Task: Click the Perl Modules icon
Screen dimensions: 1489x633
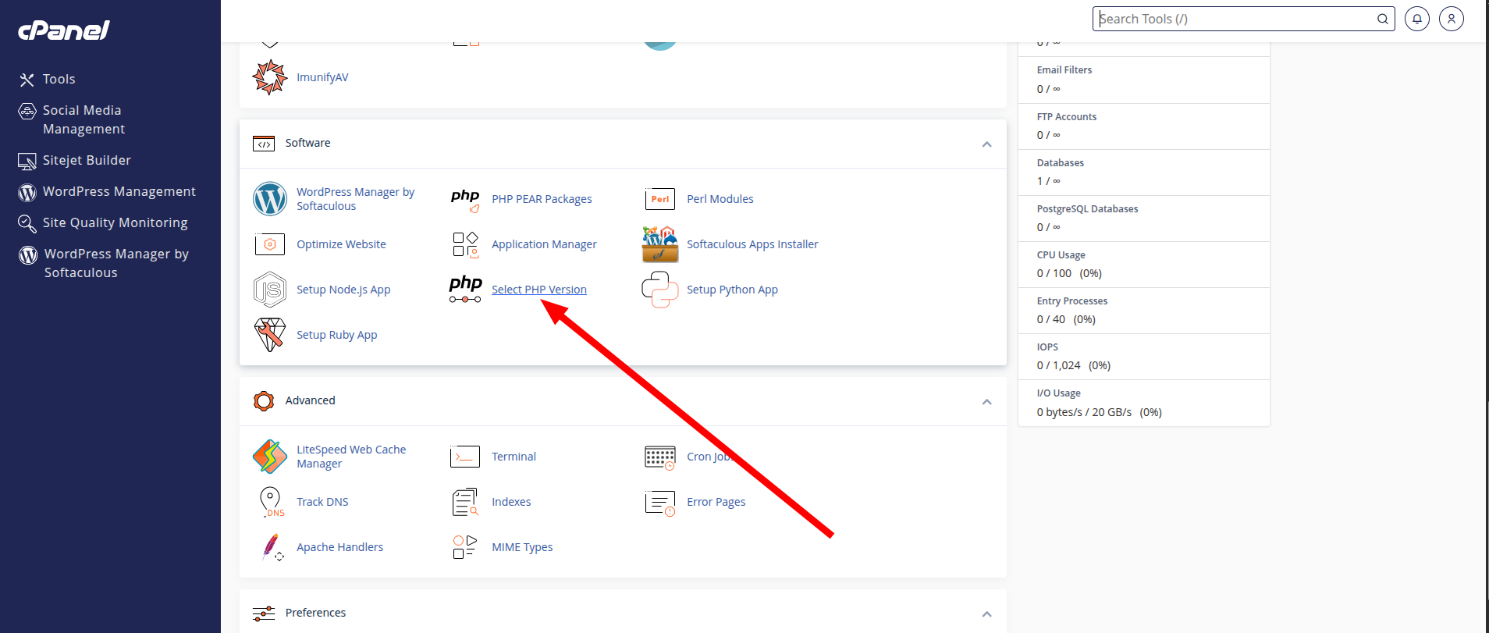Action: (660, 199)
